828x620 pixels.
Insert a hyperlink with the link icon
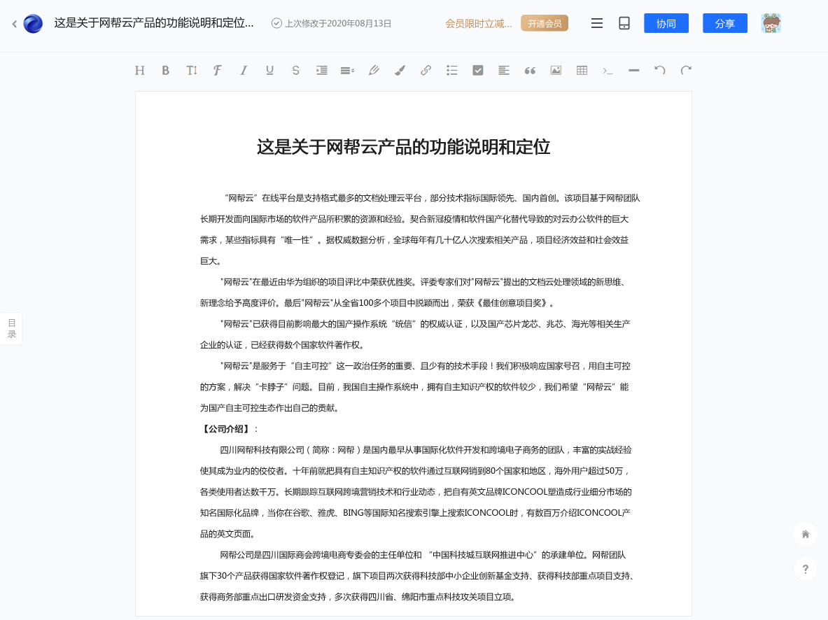426,70
